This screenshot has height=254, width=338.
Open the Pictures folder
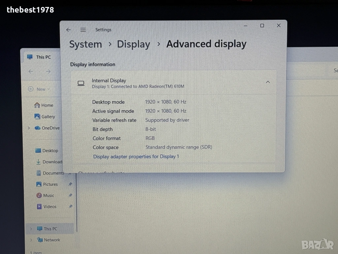coord(50,184)
